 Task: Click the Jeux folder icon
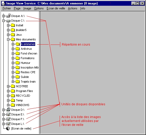point(13,35)
